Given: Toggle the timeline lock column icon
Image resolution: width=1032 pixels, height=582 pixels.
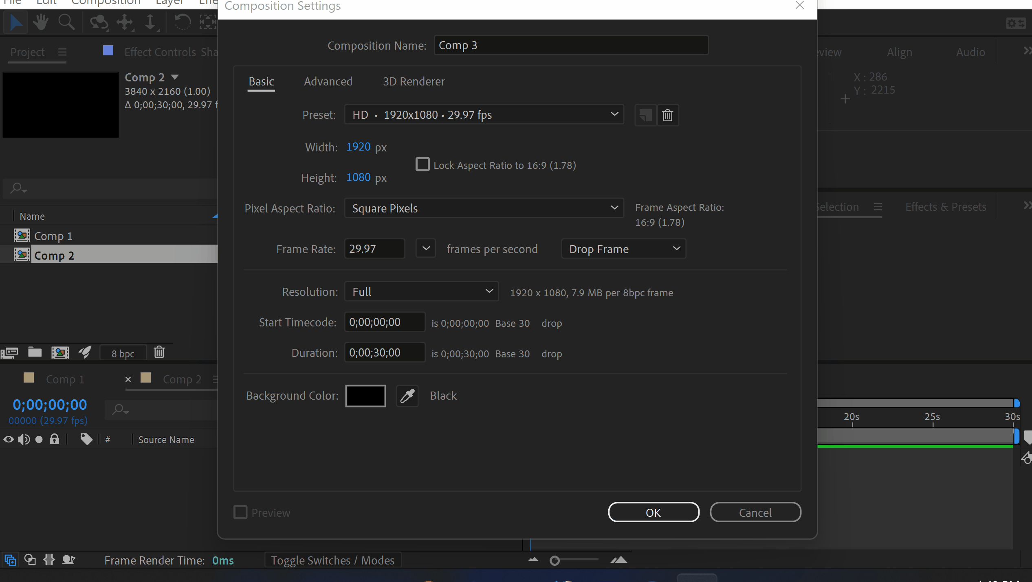Looking at the screenshot, I should pyautogui.click(x=54, y=439).
